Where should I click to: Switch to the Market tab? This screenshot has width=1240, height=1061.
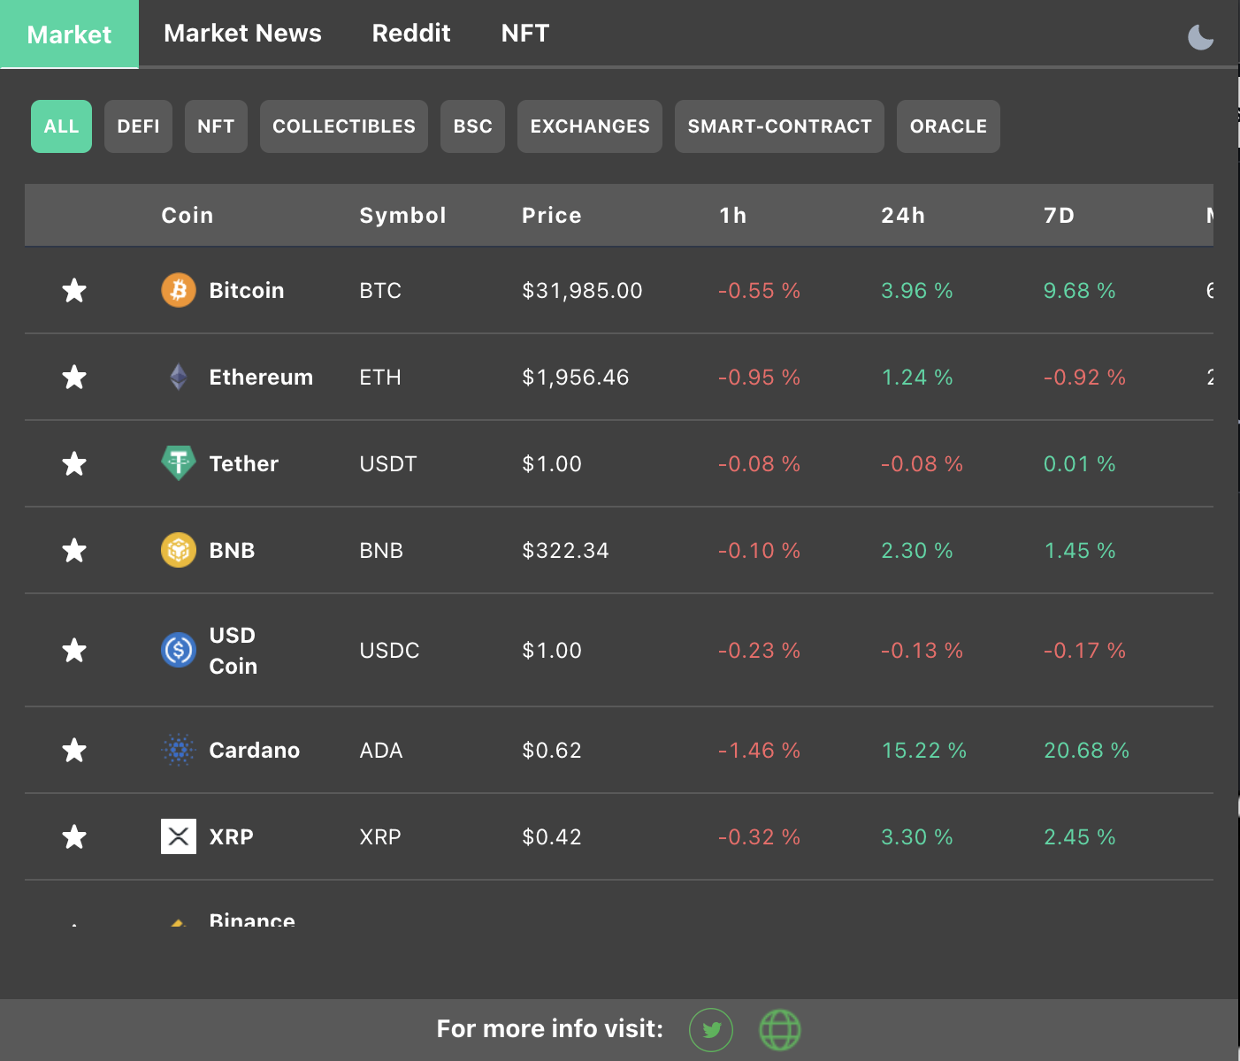69,34
